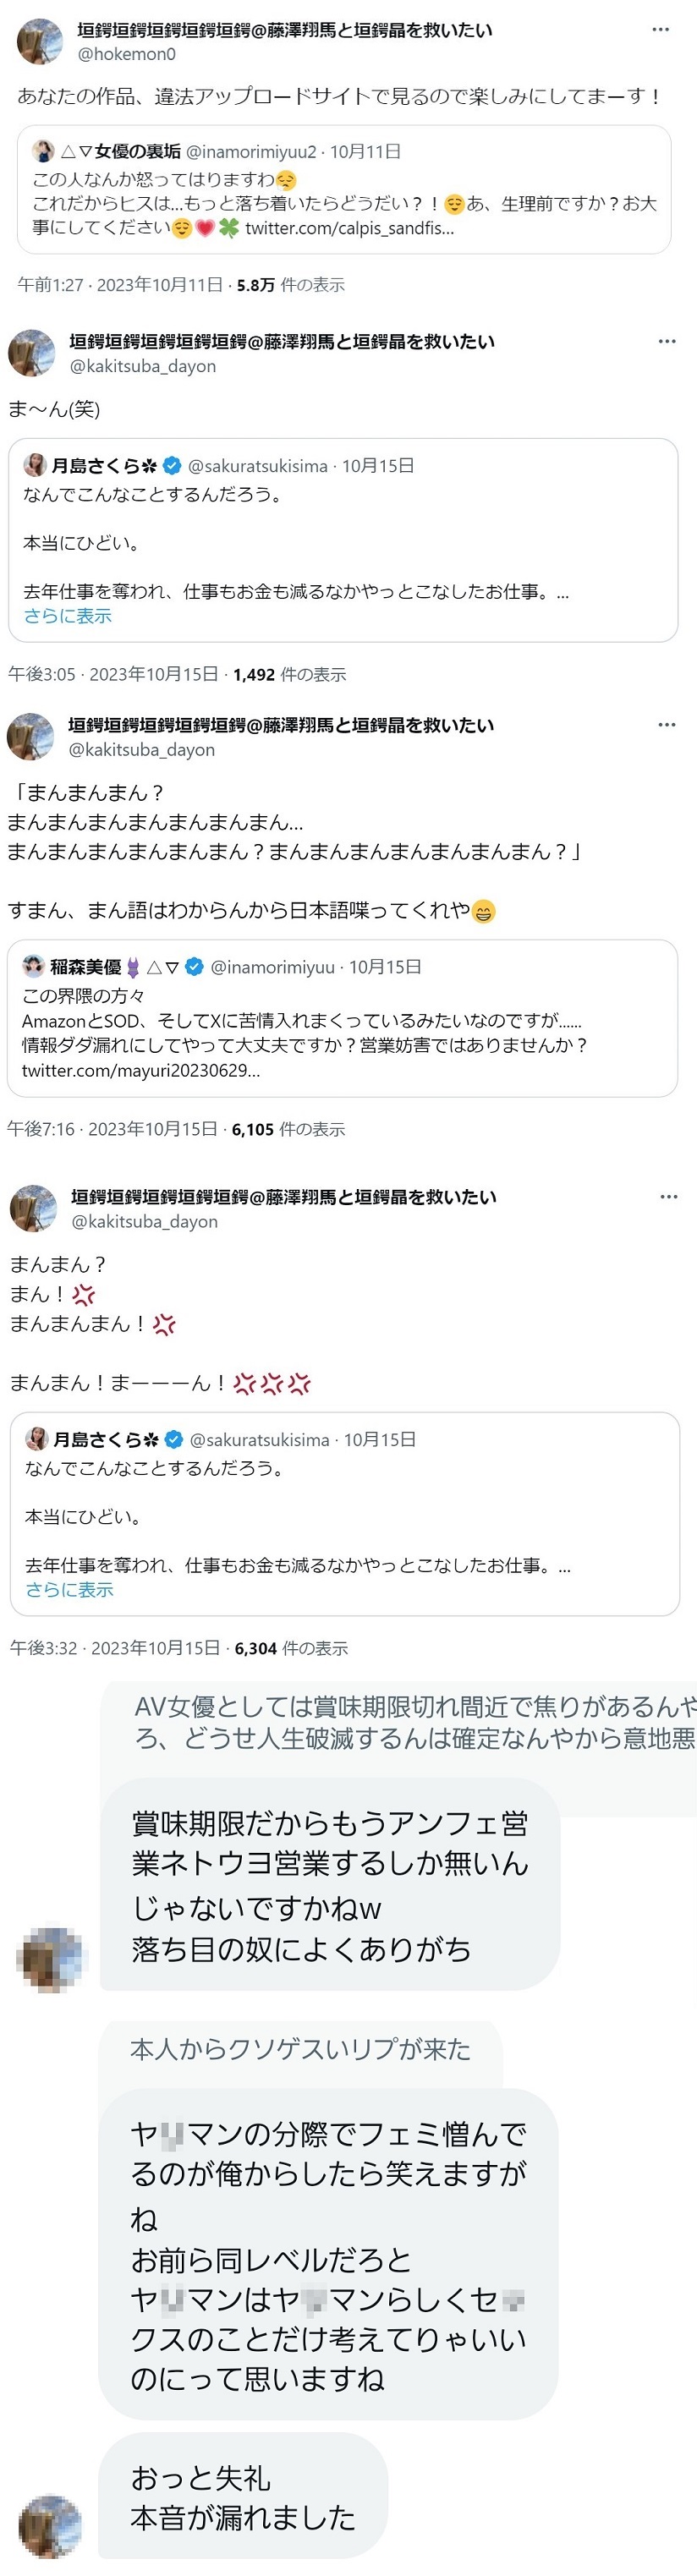Expand さらに表示 in the 午後3:05 quoted tweet
697x2576 pixels.
pyautogui.click(x=68, y=616)
